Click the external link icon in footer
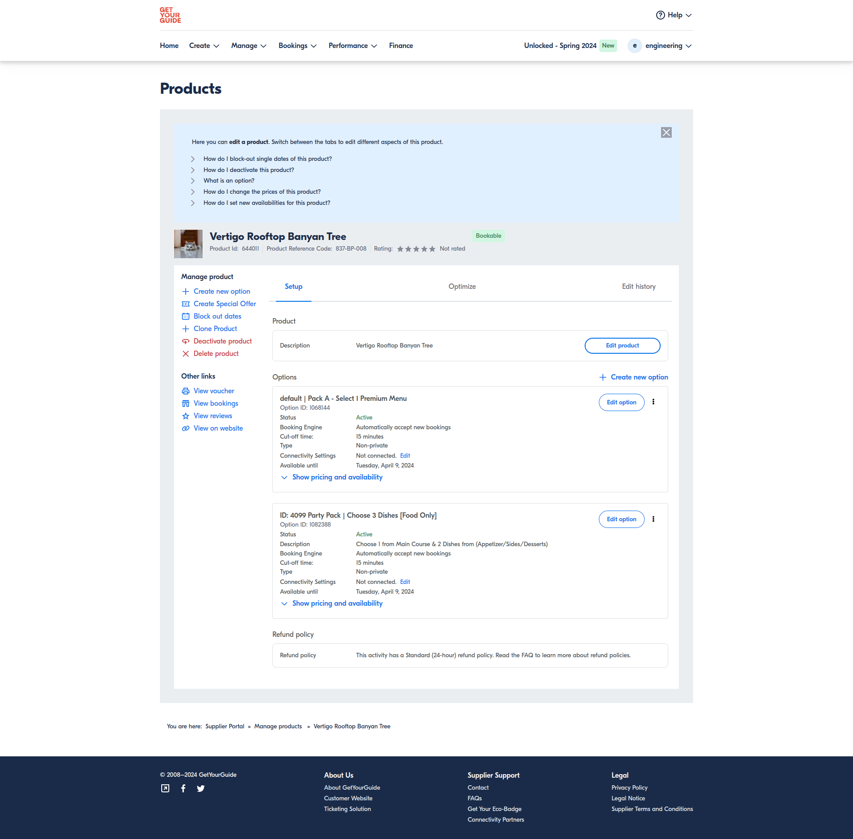853x839 pixels. pos(165,788)
